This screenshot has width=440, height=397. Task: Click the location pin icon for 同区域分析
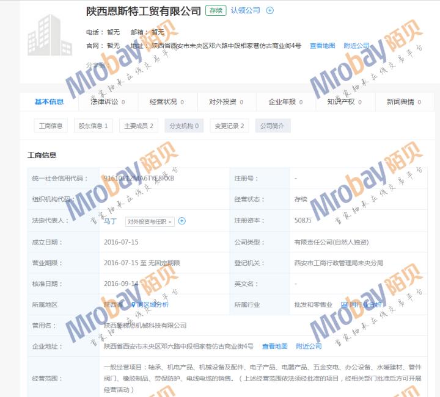tap(133, 304)
